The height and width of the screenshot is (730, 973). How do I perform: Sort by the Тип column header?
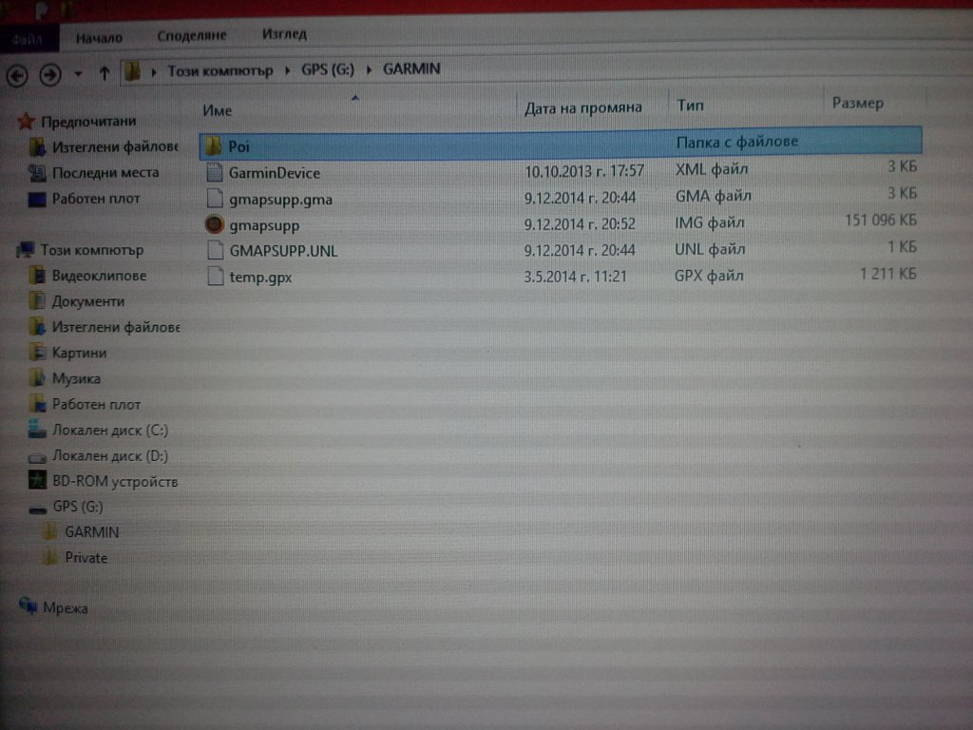pyautogui.click(x=690, y=106)
